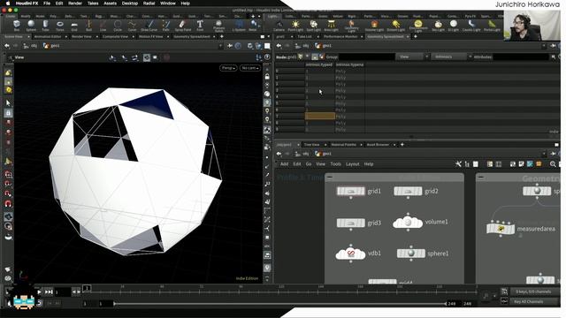
Task: Click the timeline frame 1 marker
Action: [x=87, y=288]
